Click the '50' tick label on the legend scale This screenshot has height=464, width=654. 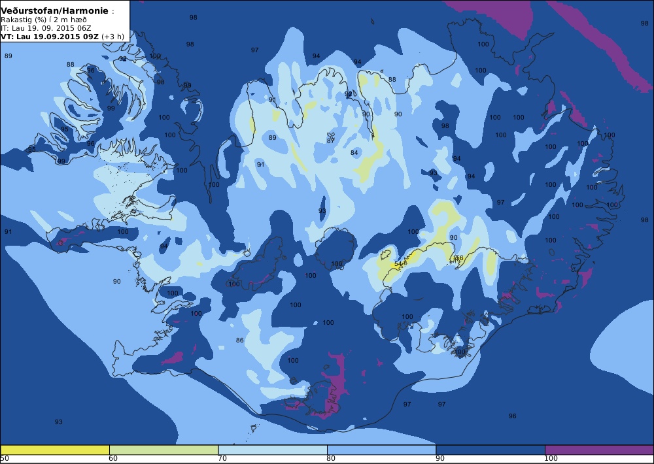(x=5, y=459)
